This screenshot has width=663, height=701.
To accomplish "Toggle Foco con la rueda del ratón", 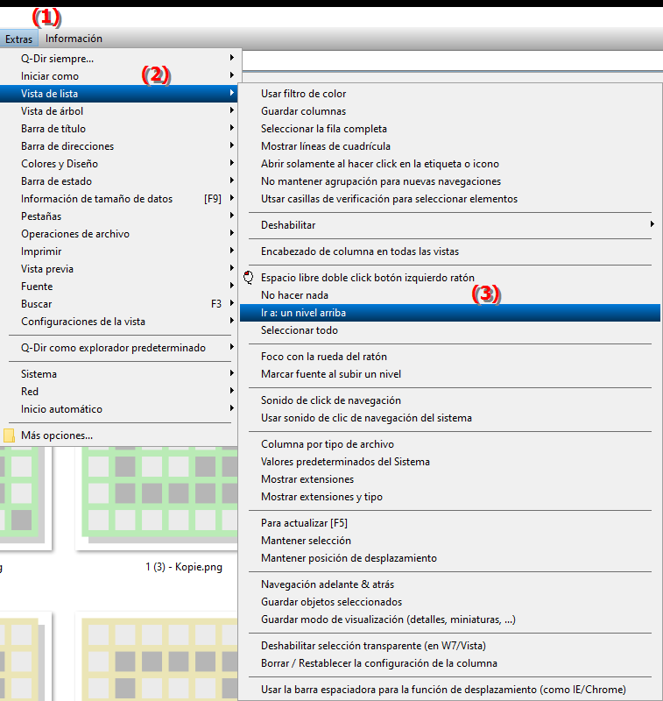I will [x=450, y=357].
